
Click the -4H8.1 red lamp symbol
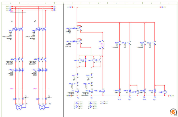pos(155,91)
